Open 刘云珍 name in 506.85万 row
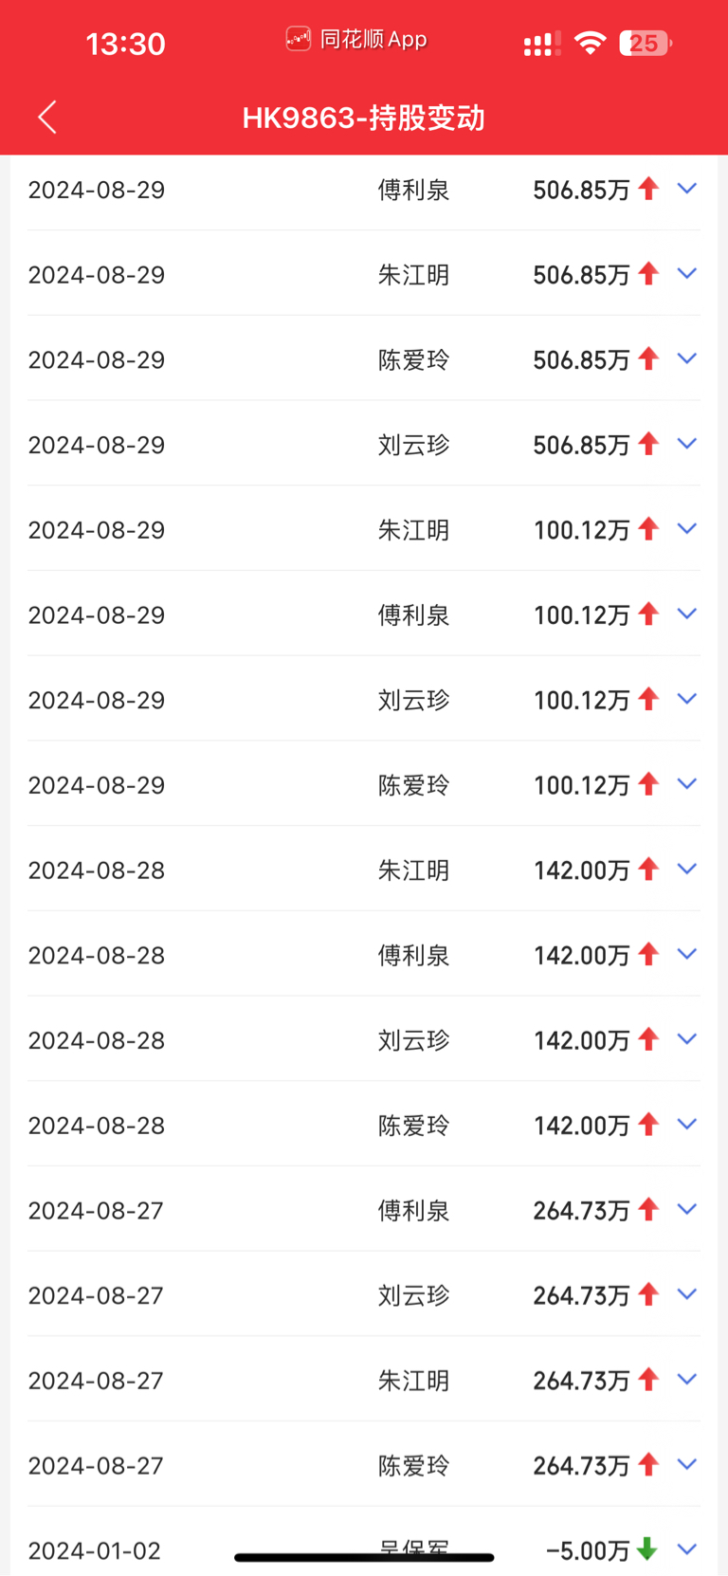This screenshot has width=728, height=1576. 413,445
